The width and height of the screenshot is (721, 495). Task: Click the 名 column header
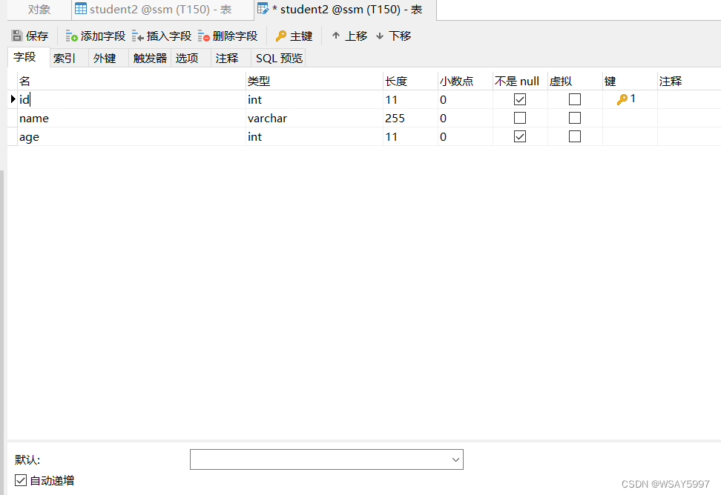point(131,82)
